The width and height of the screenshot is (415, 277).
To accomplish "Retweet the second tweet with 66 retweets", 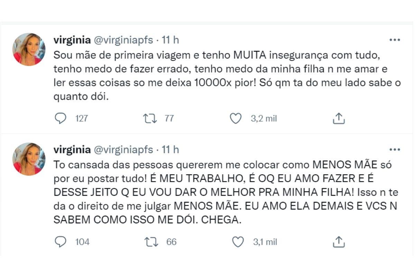I will (151, 242).
